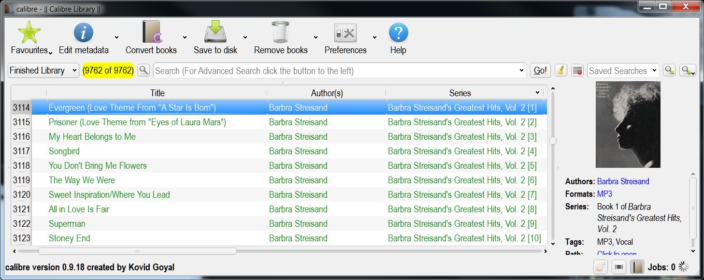Click row number header 3121
This screenshot has height=280, width=704.
[21, 209]
